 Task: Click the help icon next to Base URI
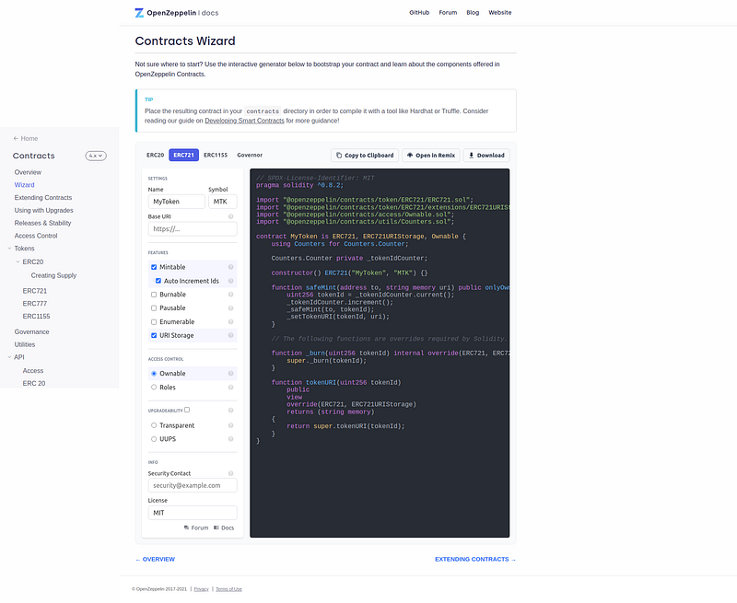(x=230, y=216)
